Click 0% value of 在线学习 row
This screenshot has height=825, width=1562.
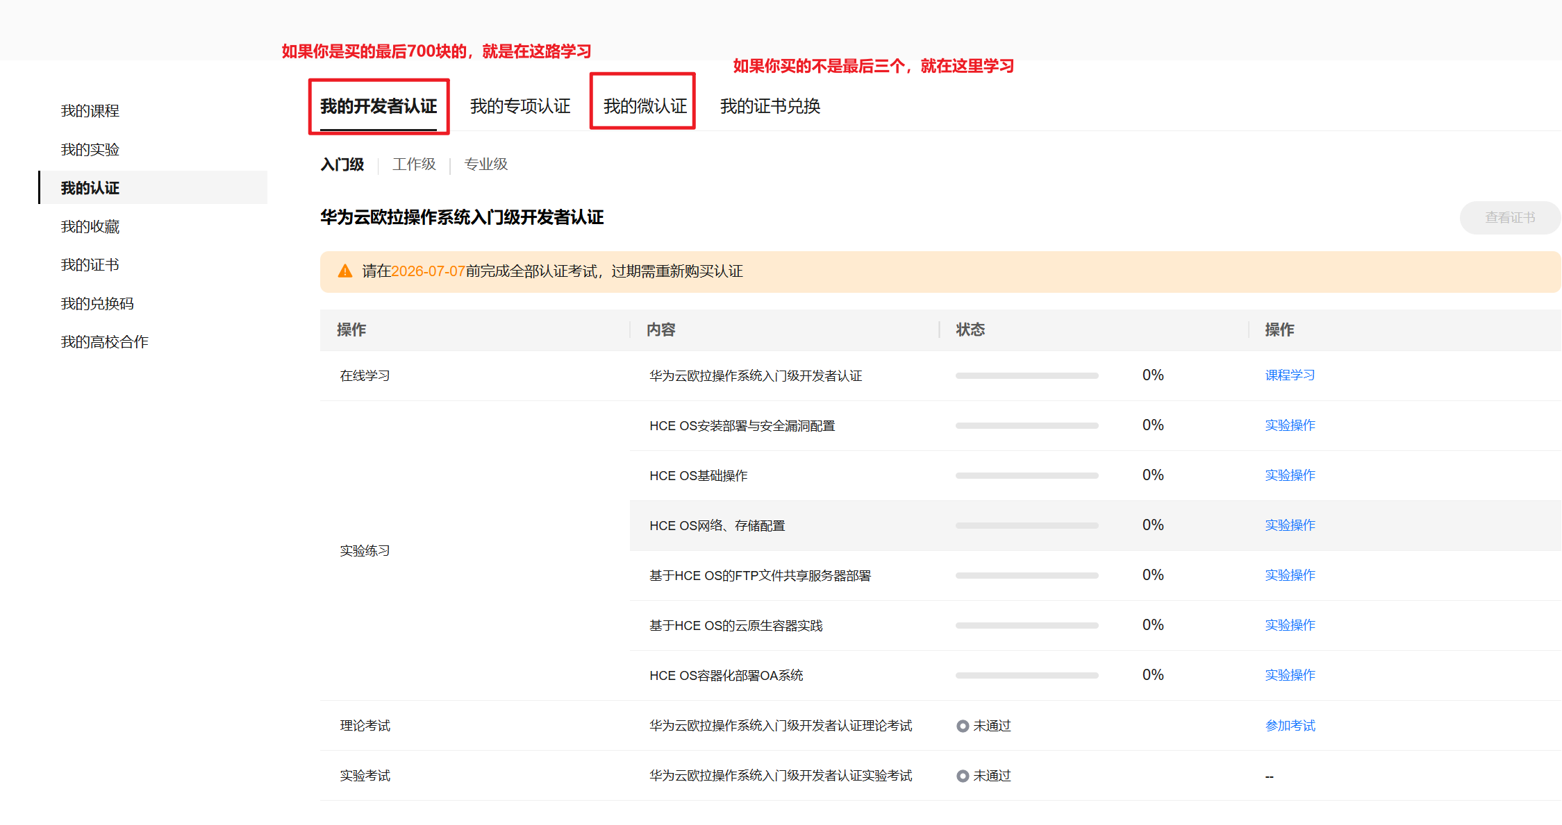1153,375
